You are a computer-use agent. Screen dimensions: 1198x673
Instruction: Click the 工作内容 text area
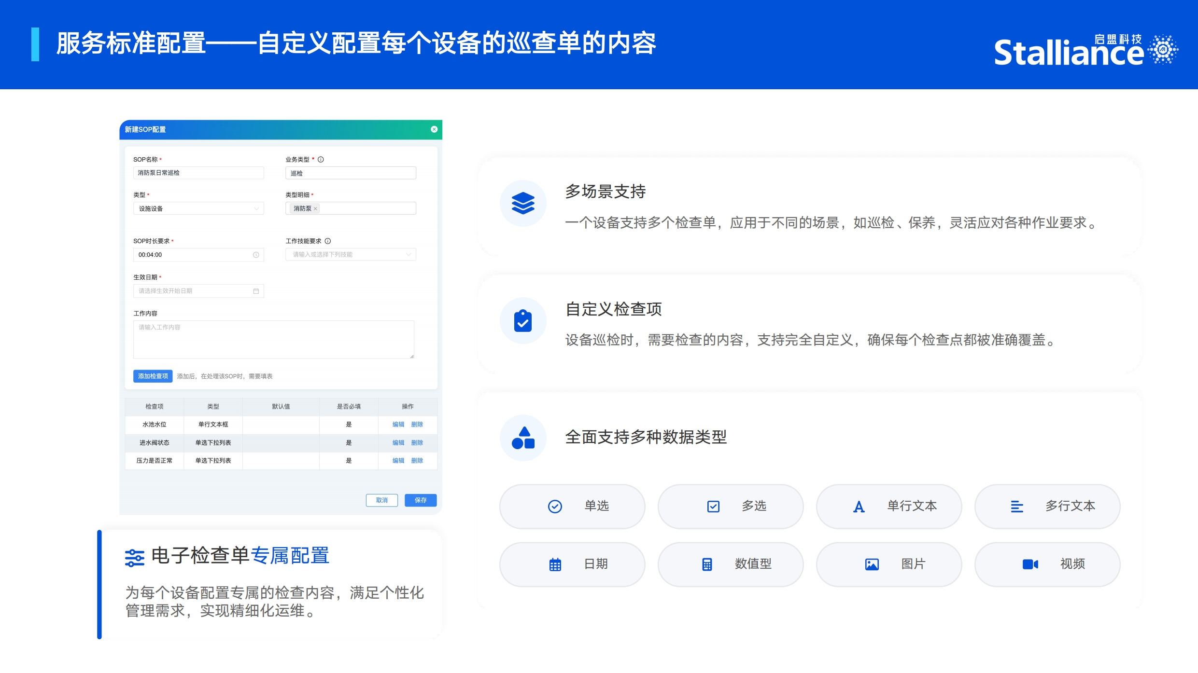(x=273, y=339)
